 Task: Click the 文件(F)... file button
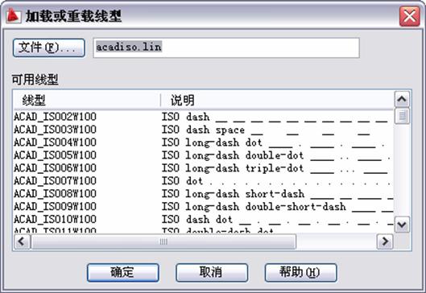pyautogui.click(x=49, y=47)
